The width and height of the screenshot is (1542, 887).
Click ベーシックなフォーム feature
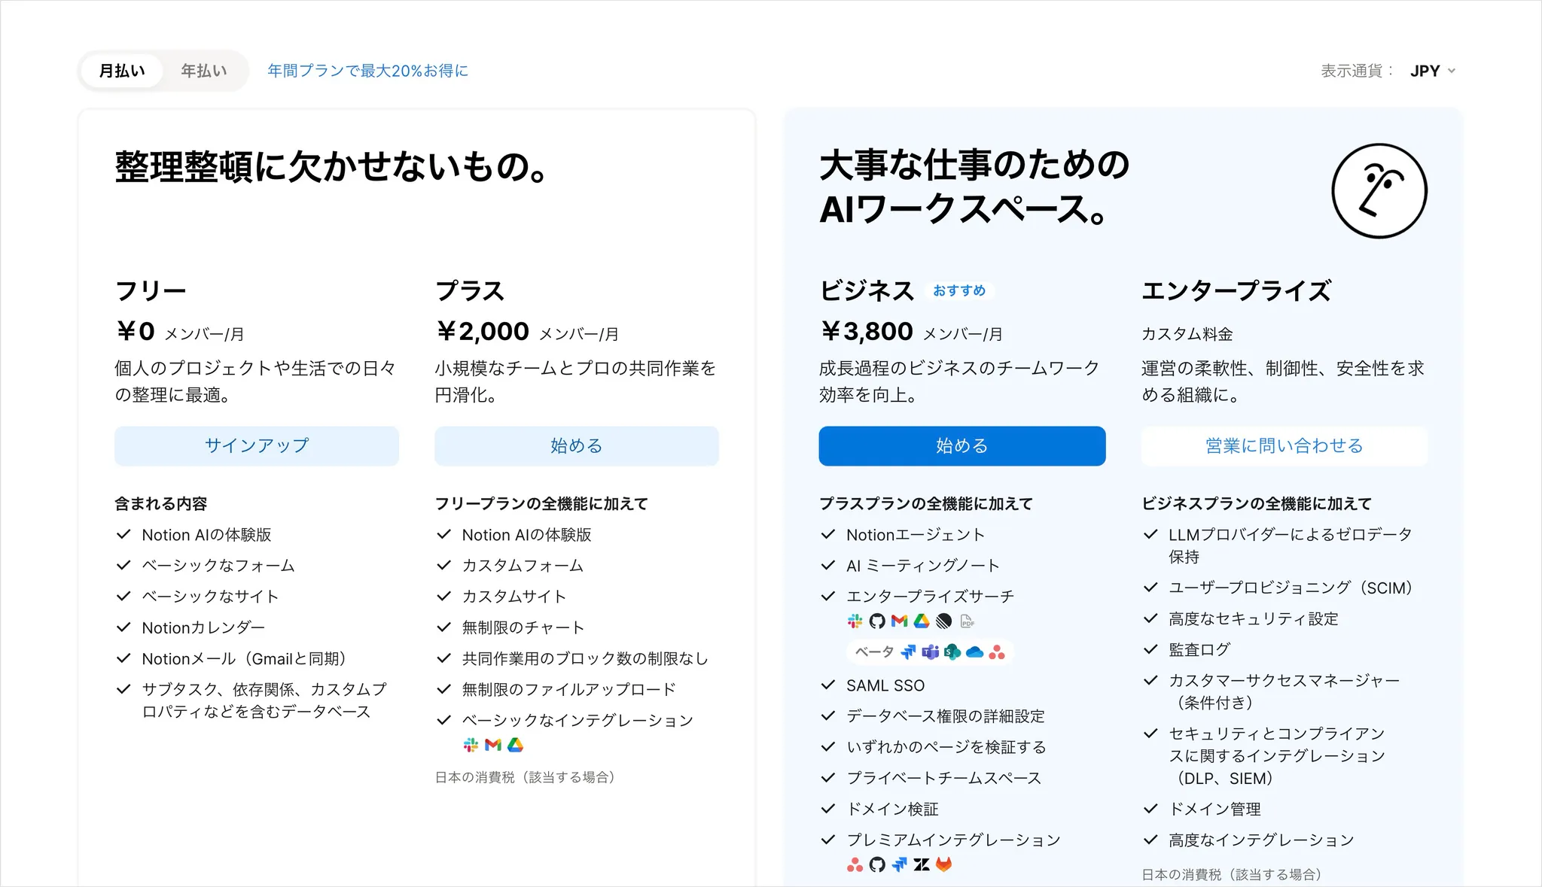218,566
